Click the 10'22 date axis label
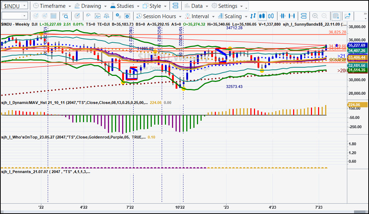369x214 pixels. point(180,207)
